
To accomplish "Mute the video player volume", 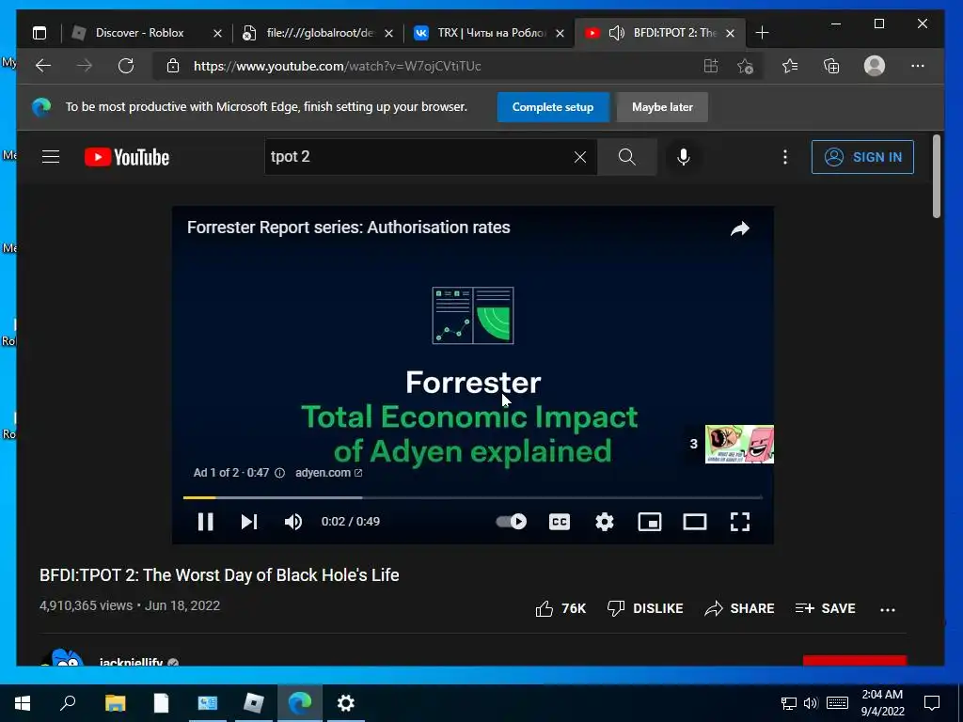I will pyautogui.click(x=293, y=522).
